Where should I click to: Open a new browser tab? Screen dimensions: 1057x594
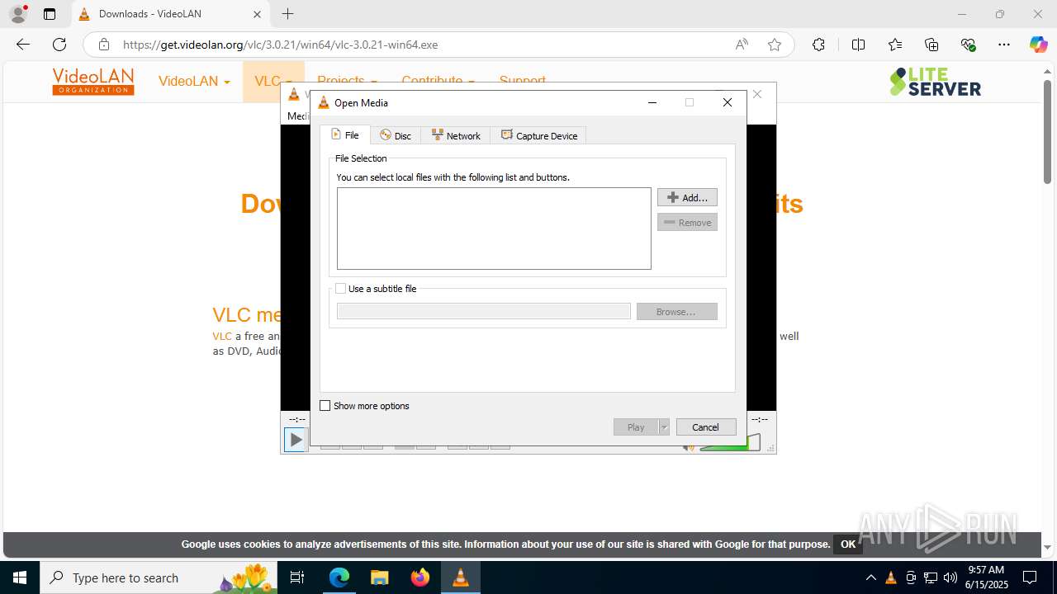point(287,14)
